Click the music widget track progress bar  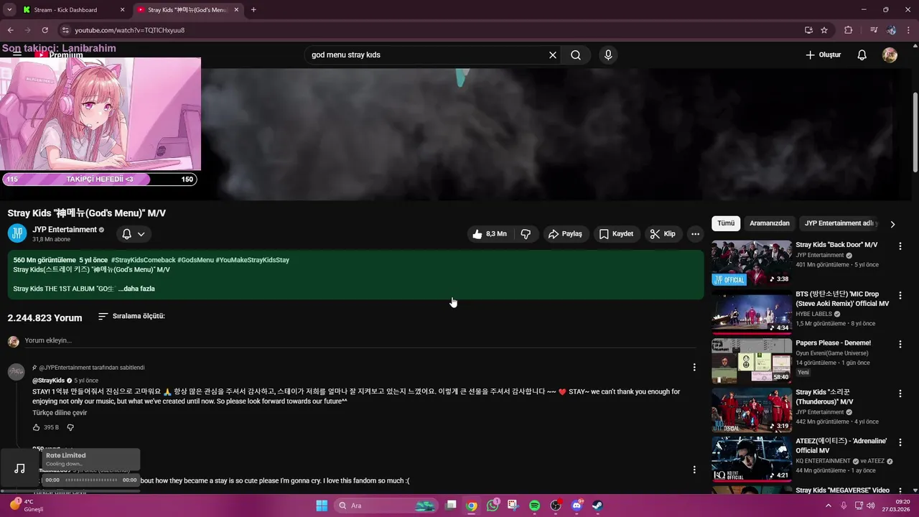pyautogui.click(x=91, y=480)
